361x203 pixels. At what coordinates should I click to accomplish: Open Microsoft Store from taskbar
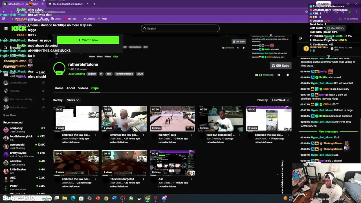point(81,198)
